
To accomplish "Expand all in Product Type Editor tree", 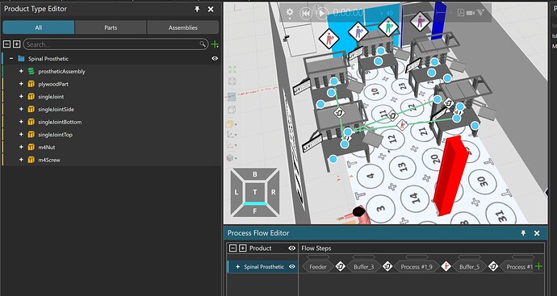I will click(x=17, y=44).
